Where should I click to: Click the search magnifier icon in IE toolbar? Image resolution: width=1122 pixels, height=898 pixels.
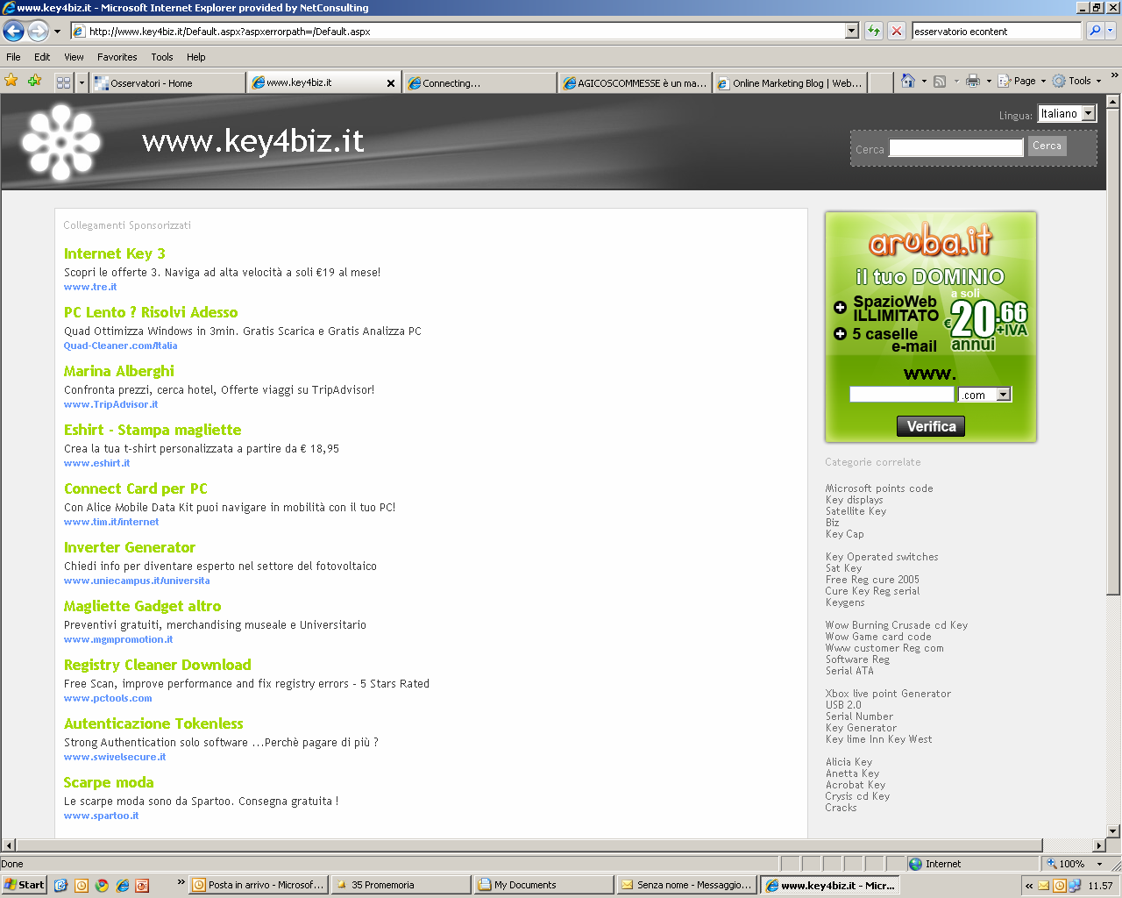coord(1094,31)
